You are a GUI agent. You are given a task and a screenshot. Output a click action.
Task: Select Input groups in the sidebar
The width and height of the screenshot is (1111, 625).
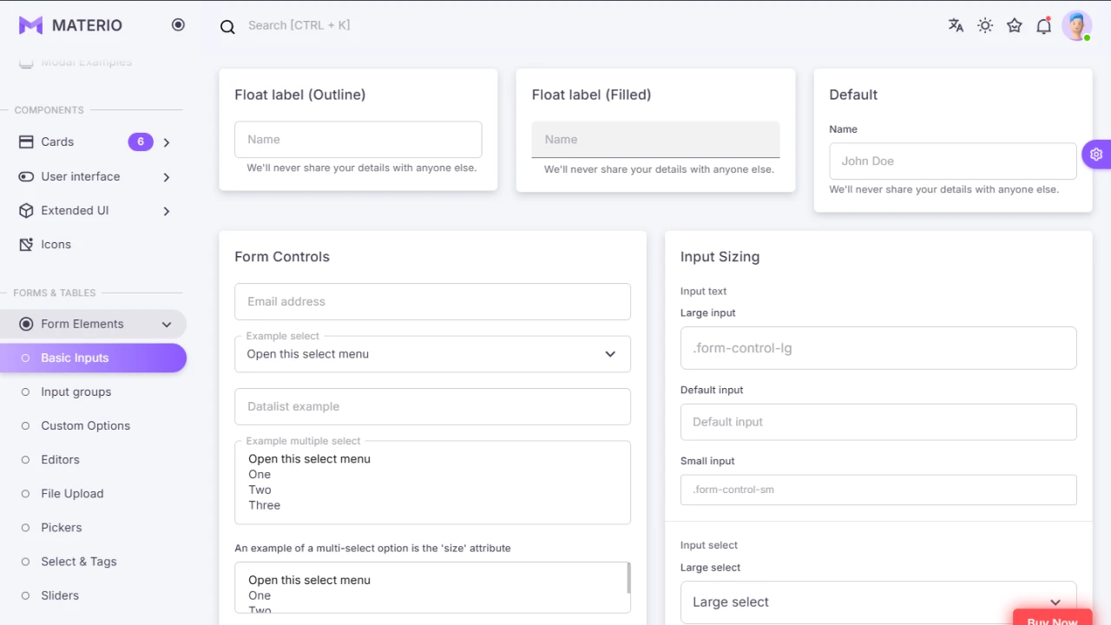(x=76, y=391)
